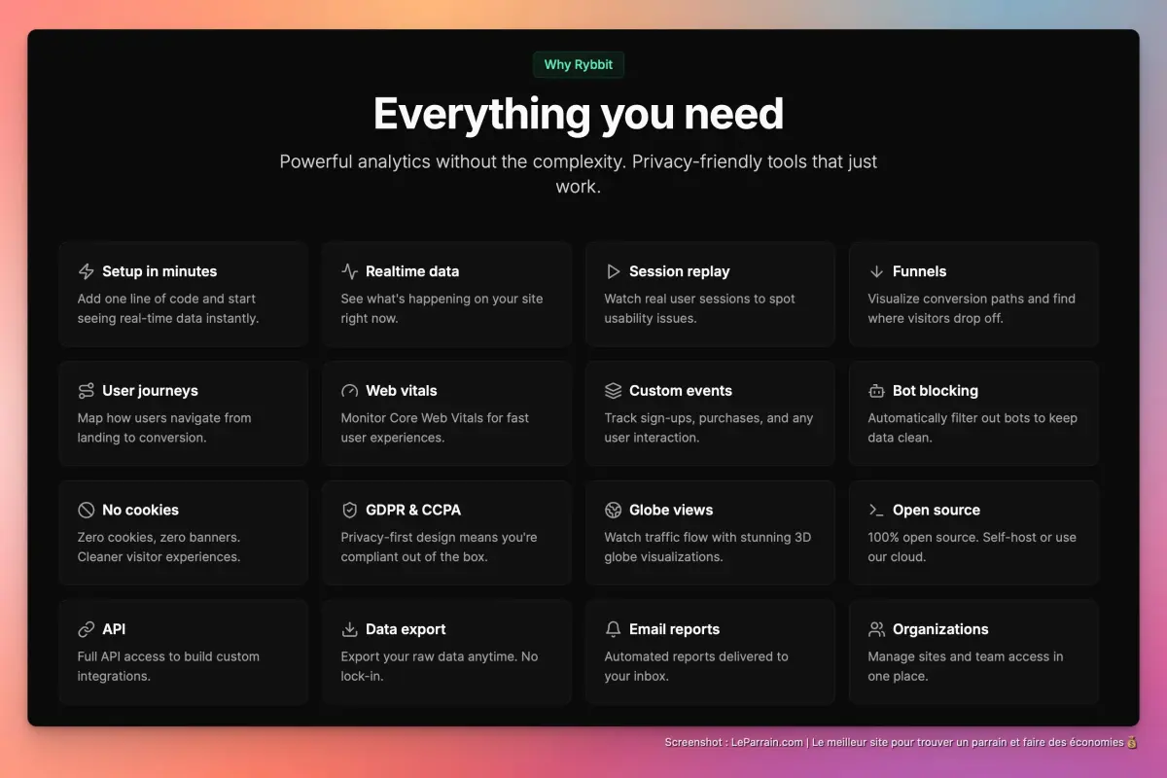
Task: Click the play triangle icon beside Session replay
Action: point(614,271)
